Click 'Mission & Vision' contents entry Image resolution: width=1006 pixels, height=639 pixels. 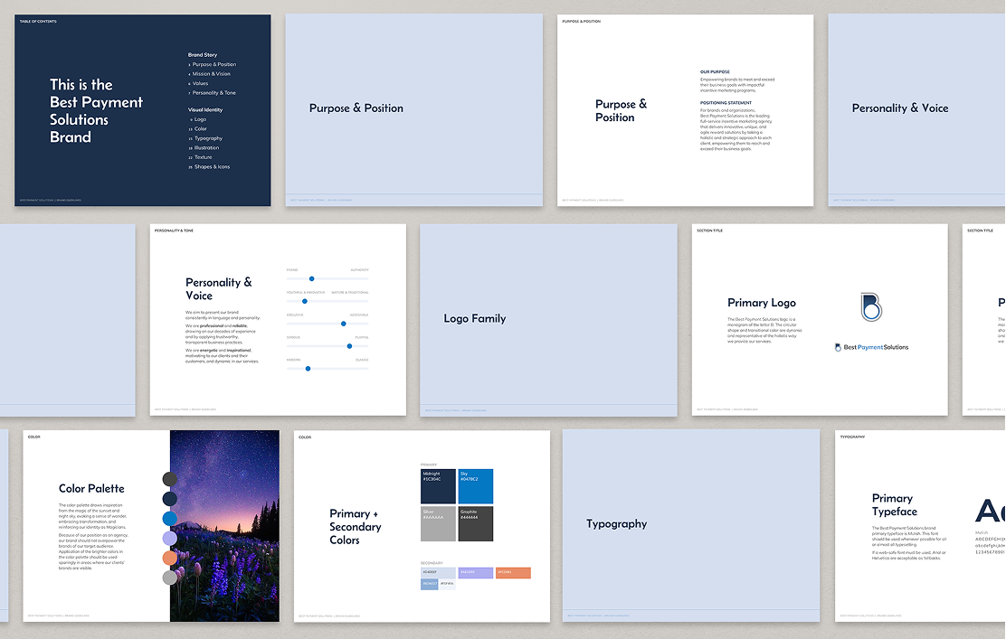(x=211, y=74)
